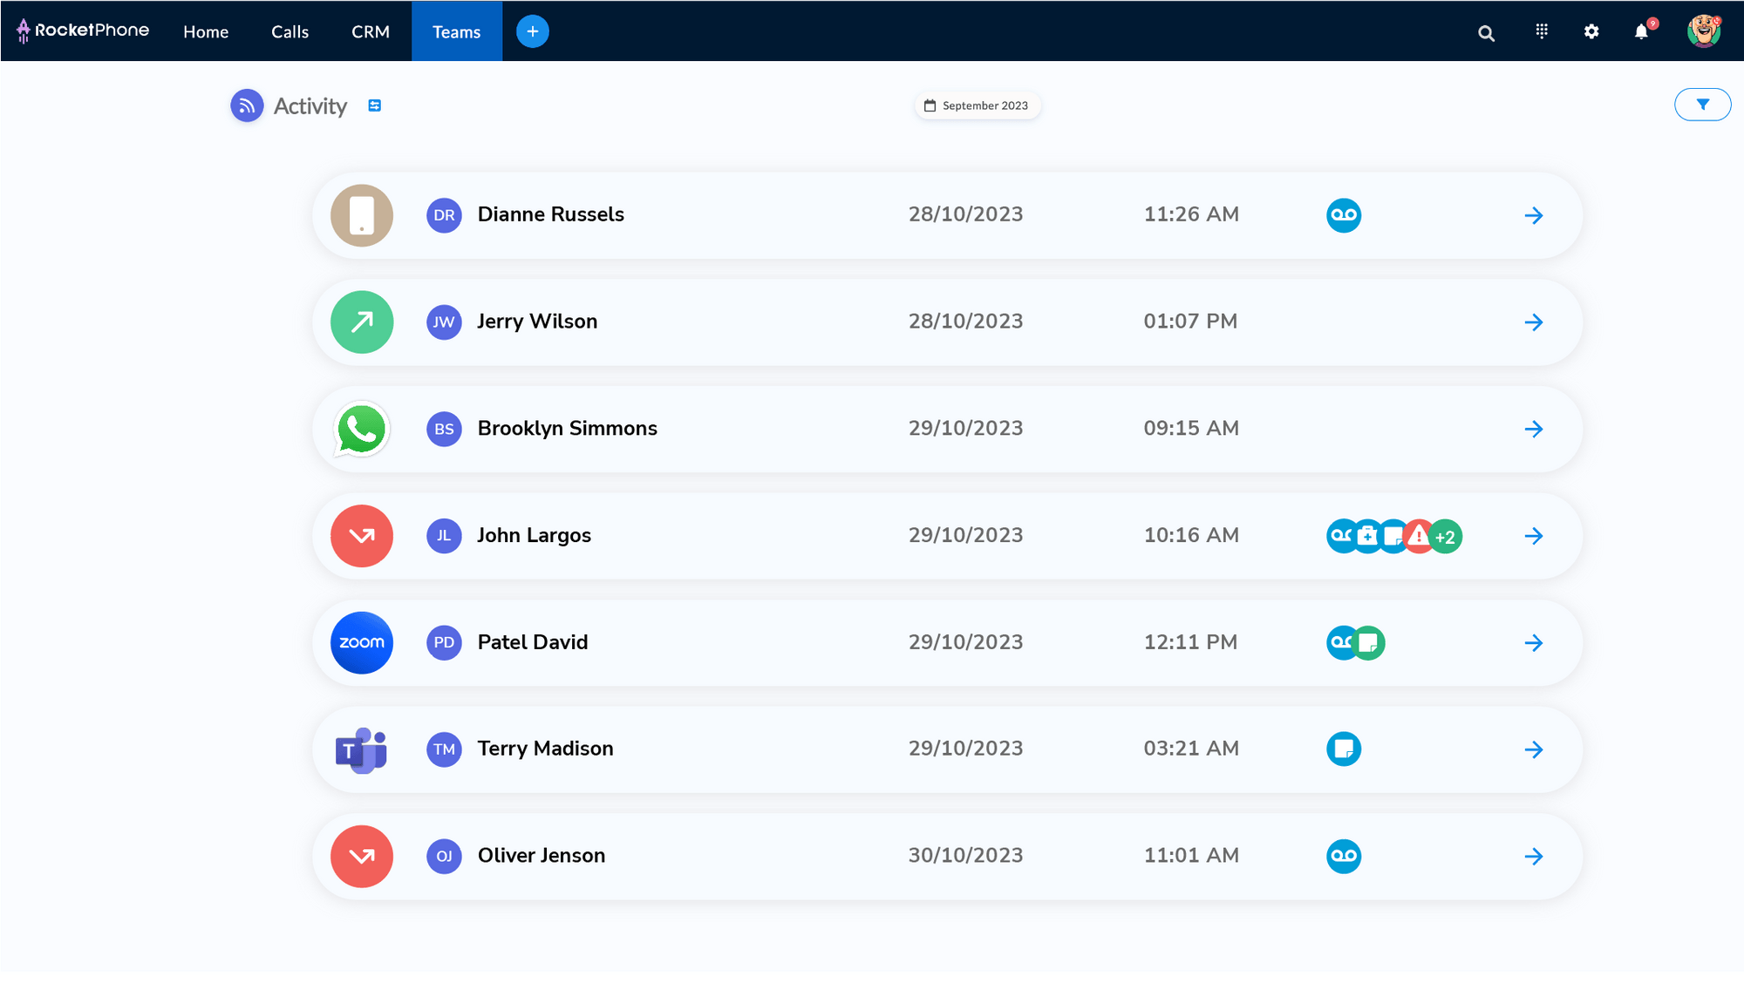Viewport: 1744px width, 983px height.
Task: Click the red alert icon on John Largos row
Action: 1416,537
